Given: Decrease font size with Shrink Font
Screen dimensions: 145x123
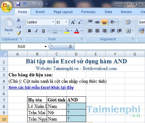Looking at the screenshot, I should pos(80,22).
